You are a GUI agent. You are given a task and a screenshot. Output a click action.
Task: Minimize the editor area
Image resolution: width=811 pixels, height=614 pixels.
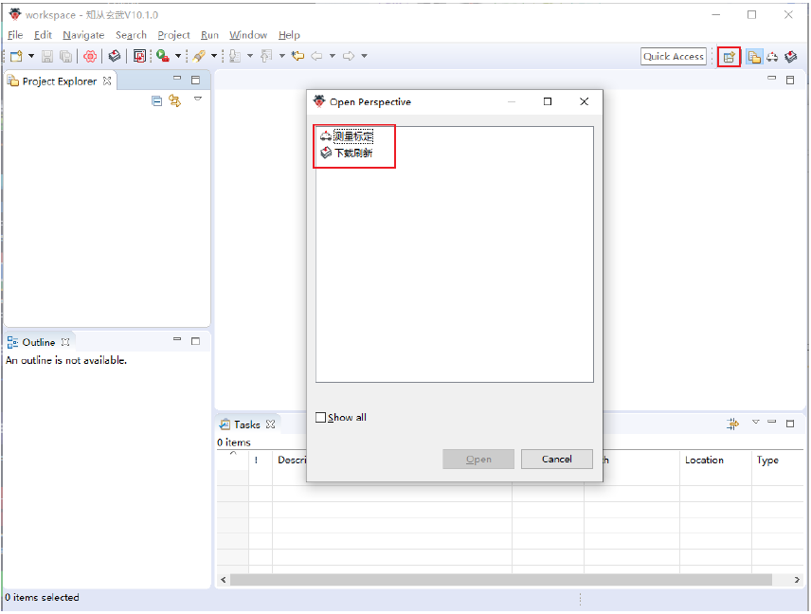772,78
